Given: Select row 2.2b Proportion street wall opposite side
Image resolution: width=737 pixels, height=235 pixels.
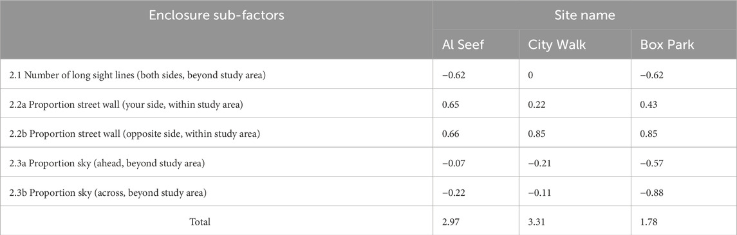Looking at the screenshot, I should pyautogui.click(x=368, y=133).
